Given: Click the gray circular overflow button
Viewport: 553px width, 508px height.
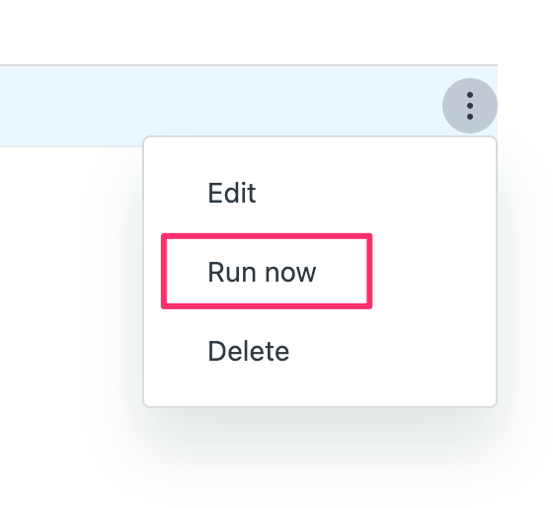Looking at the screenshot, I should click(x=470, y=106).
